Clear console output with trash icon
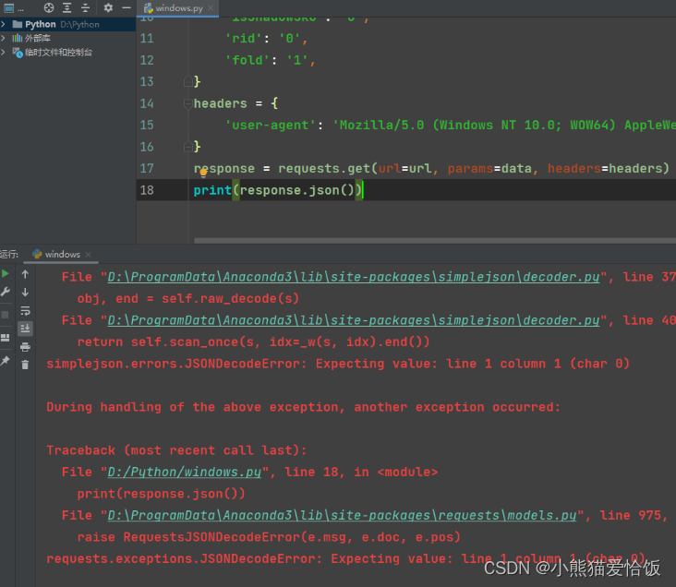This screenshot has width=676, height=587. tap(25, 365)
